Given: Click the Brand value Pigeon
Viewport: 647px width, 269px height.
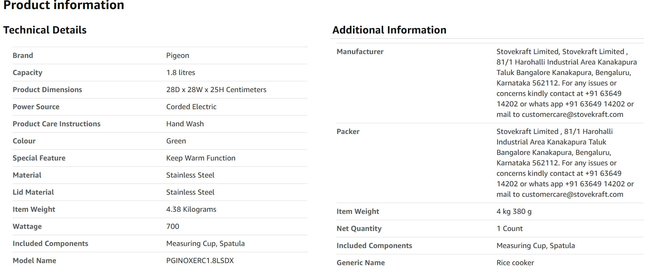Looking at the screenshot, I should (177, 55).
